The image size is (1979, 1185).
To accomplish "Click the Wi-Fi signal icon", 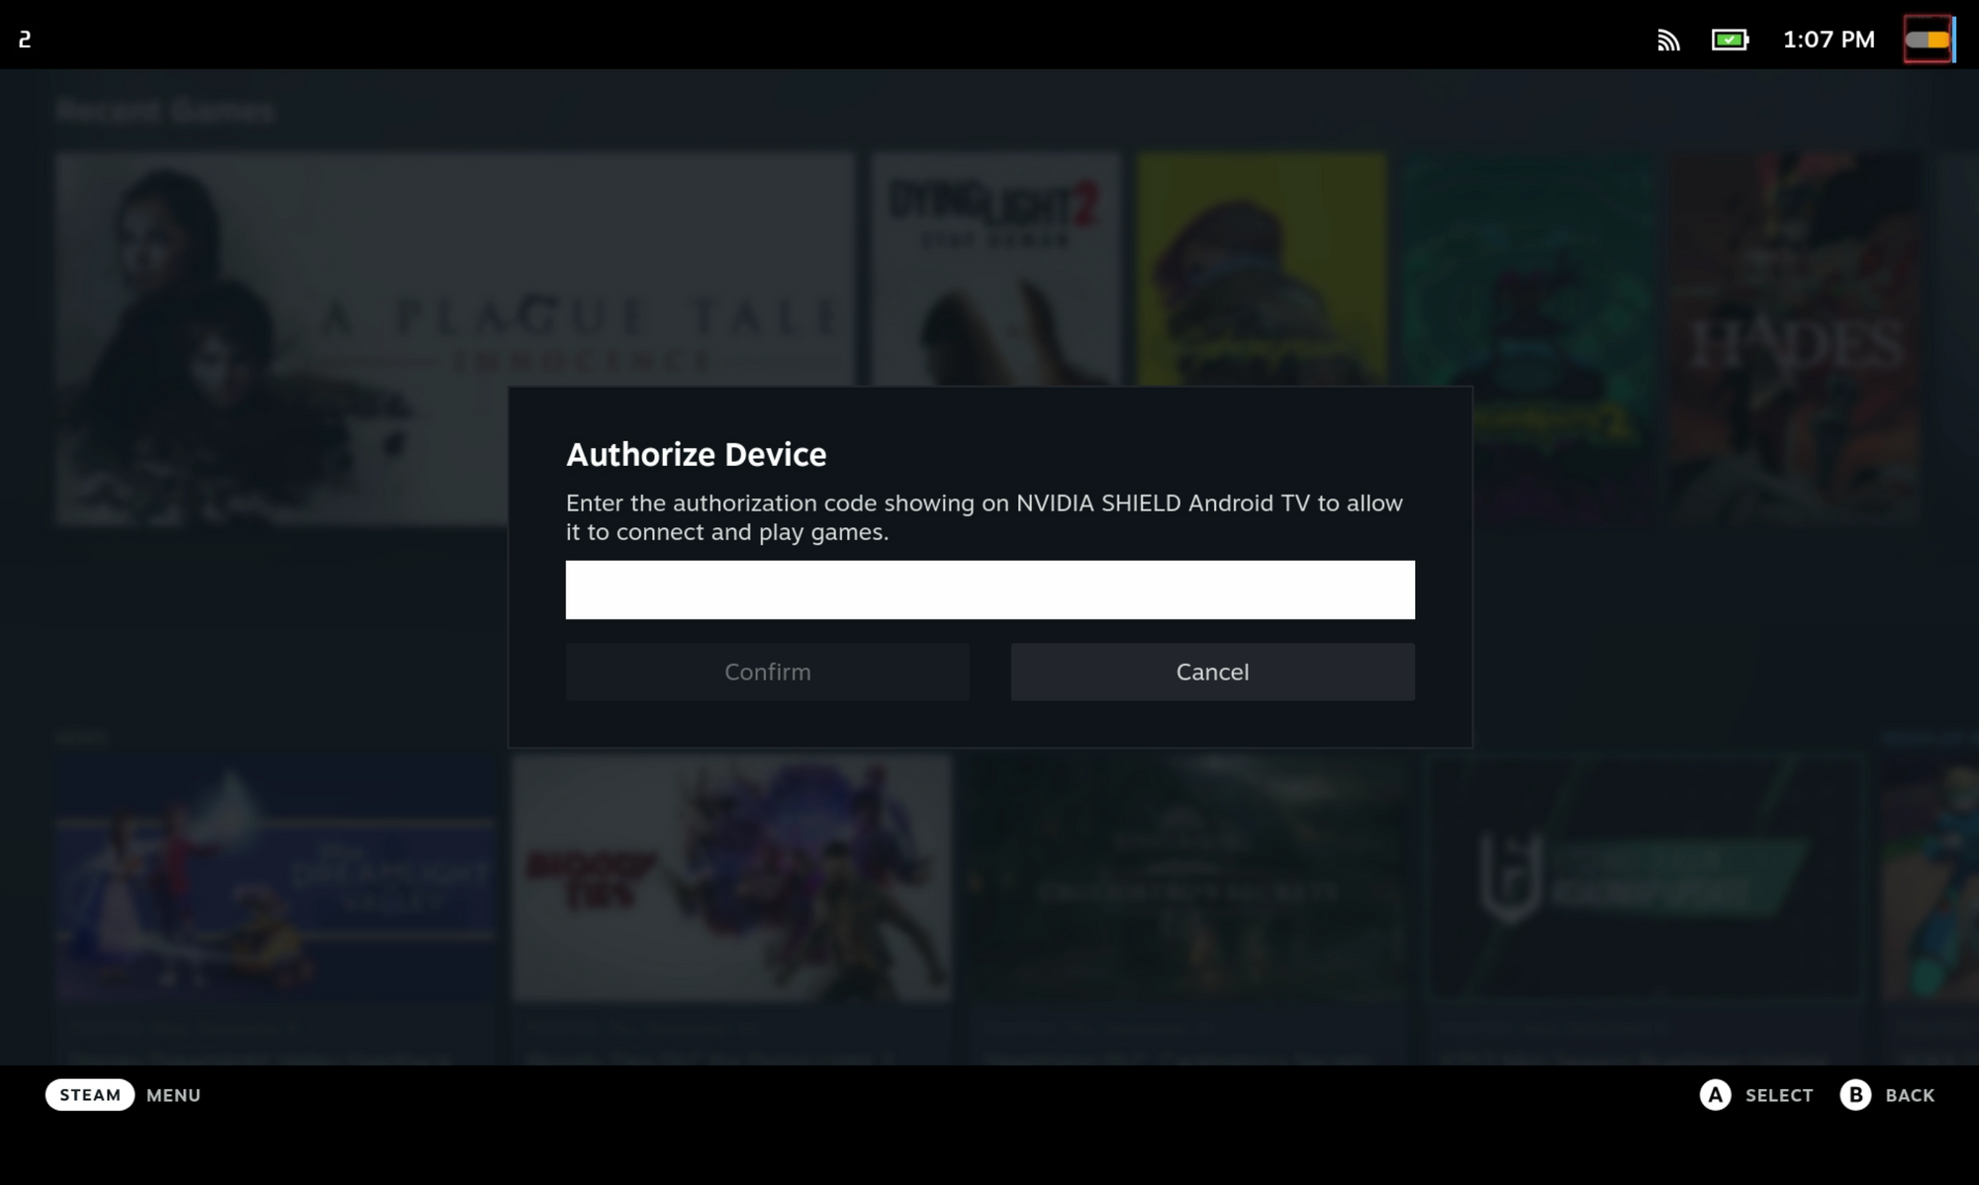I will tap(1668, 39).
